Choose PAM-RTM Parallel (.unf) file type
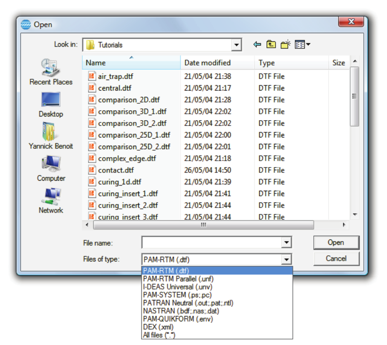Screen dimensions: 387x345 point(217,279)
